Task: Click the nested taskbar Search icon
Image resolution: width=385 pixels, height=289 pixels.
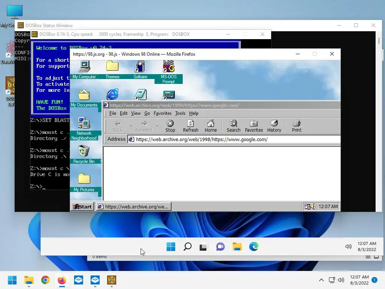Action: tap(188, 246)
